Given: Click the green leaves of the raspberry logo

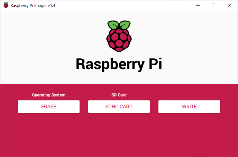Looking at the screenshot, I should (x=119, y=25).
